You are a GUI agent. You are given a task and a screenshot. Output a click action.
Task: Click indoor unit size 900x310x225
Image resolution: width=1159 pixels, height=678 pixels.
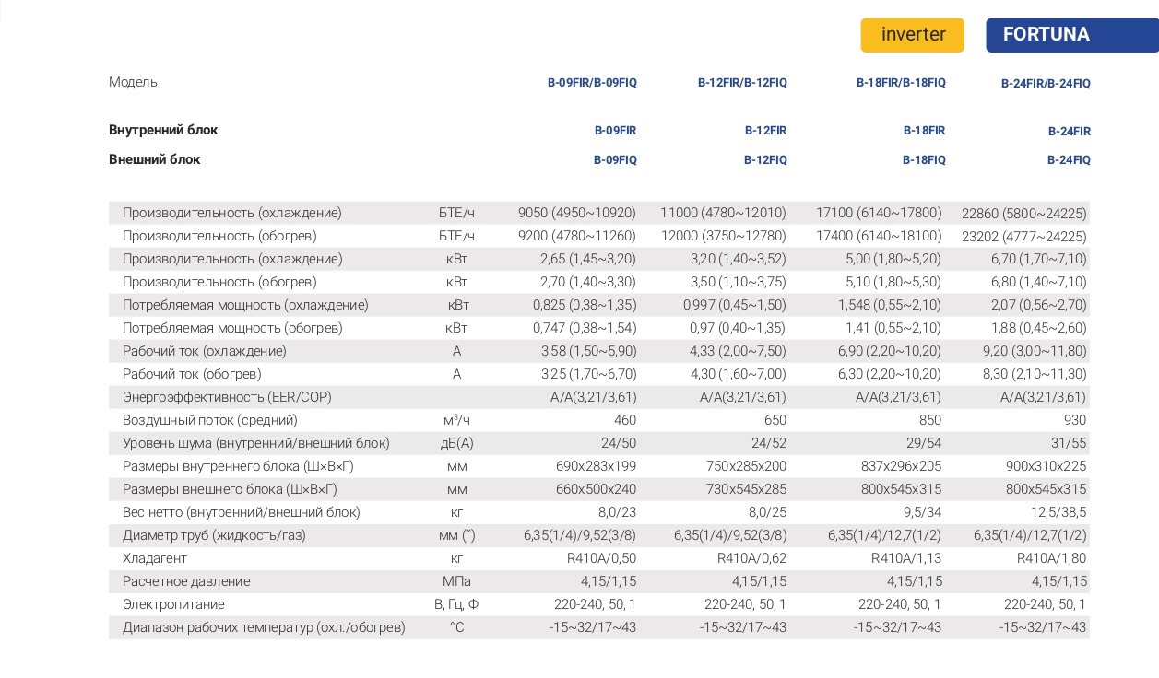tap(1047, 466)
